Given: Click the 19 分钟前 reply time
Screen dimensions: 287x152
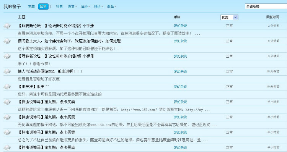Looking at the screenshot, I should point(273,87).
